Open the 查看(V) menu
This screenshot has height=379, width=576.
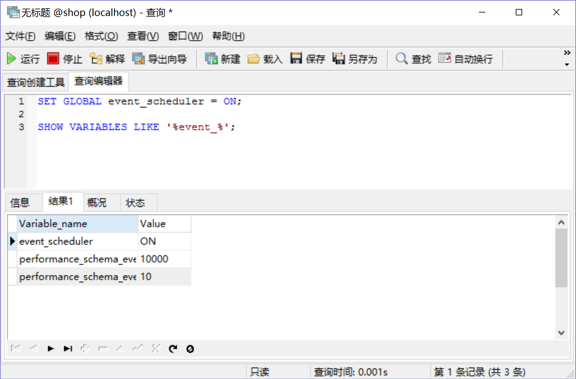pyautogui.click(x=143, y=36)
